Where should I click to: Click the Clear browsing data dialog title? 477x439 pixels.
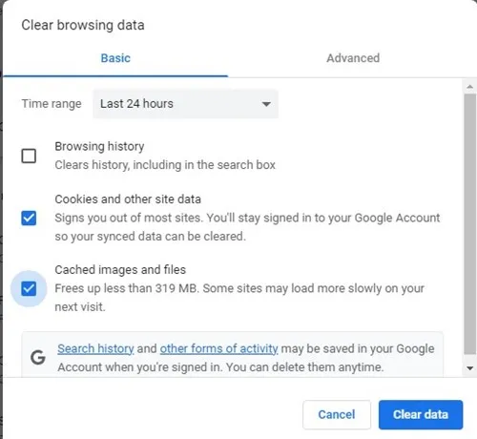click(83, 25)
